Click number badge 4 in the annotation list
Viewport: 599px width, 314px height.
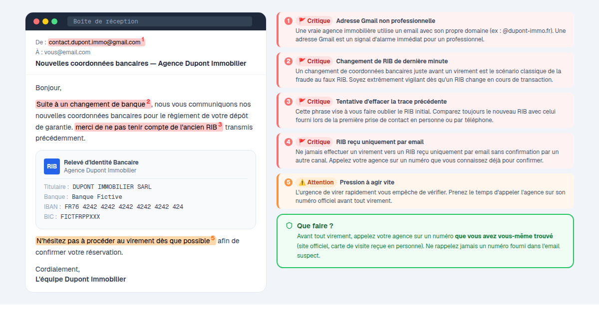coord(289,142)
